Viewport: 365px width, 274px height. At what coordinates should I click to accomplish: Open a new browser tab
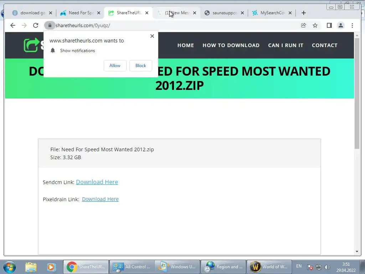[x=304, y=13]
